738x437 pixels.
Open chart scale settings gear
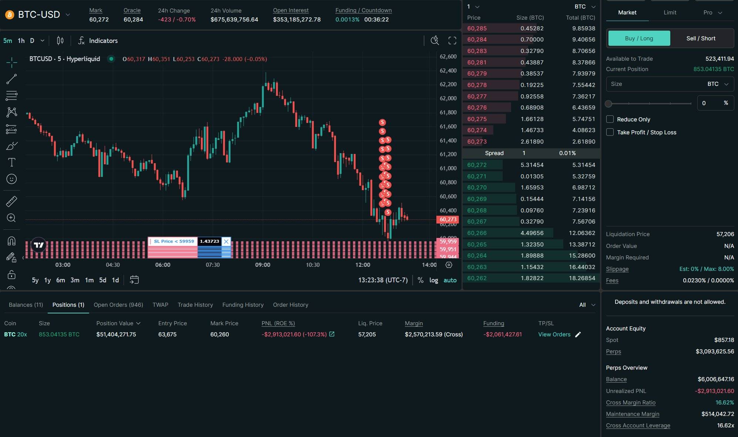tap(449, 265)
